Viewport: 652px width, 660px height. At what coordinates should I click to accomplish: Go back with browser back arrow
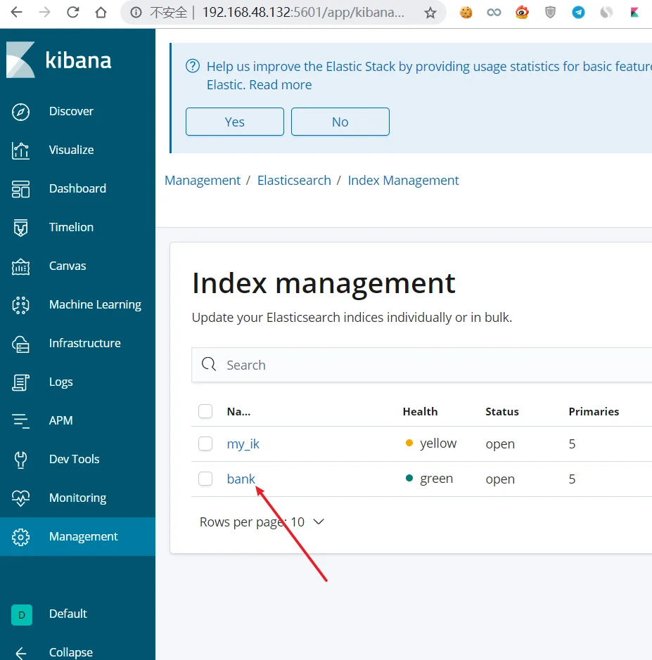pos(16,12)
